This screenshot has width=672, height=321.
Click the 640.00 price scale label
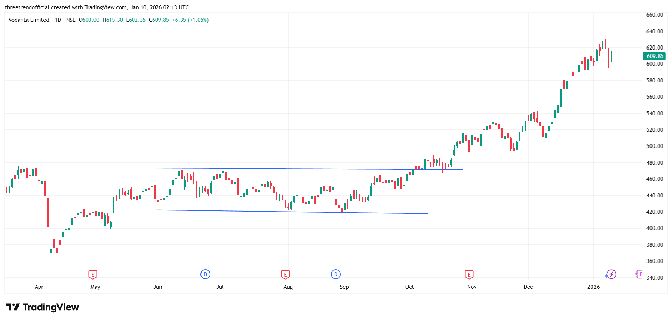pyautogui.click(x=655, y=31)
